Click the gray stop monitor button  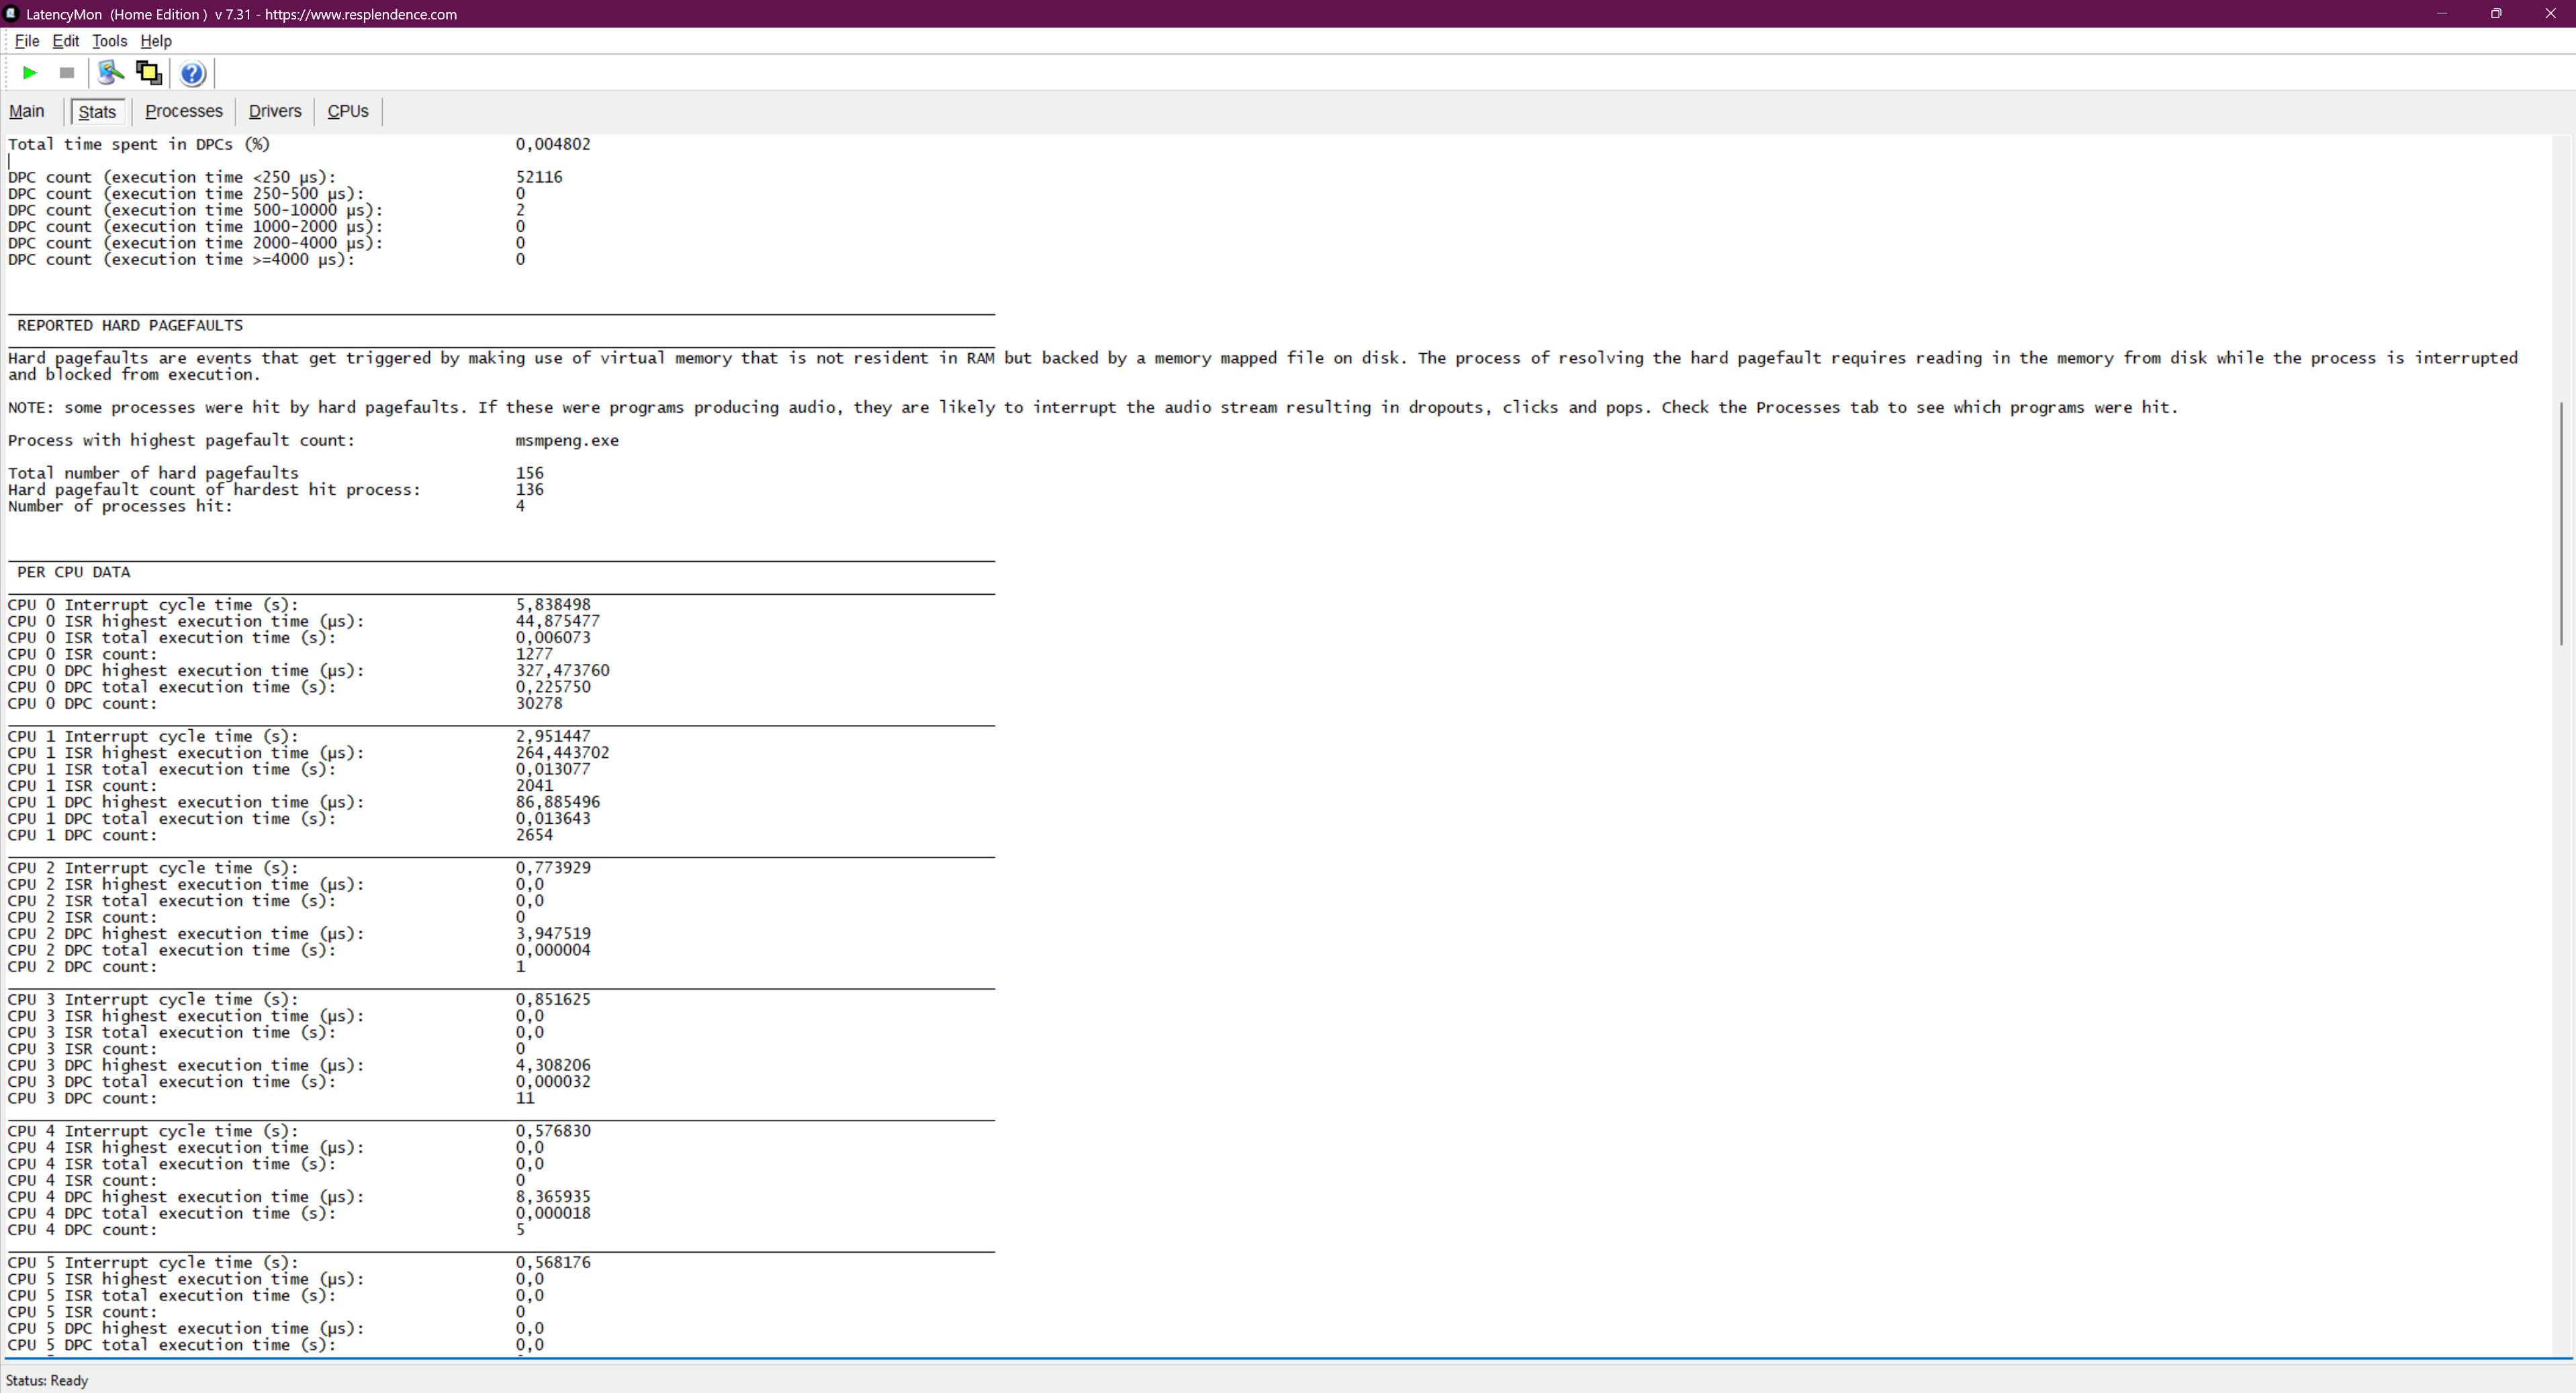click(x=67, y=73)
